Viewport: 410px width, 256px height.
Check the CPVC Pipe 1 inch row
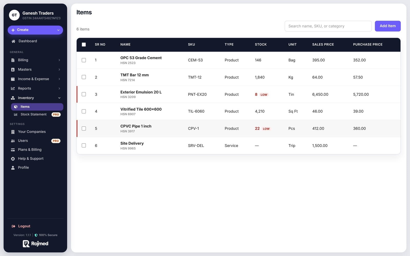[84, 129]
